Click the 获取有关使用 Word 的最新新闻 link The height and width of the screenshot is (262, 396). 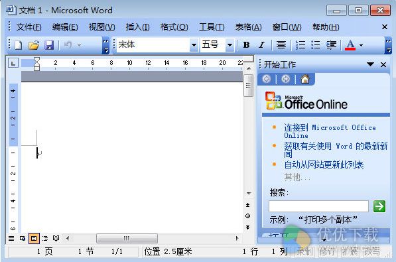[x=336, y=150]
